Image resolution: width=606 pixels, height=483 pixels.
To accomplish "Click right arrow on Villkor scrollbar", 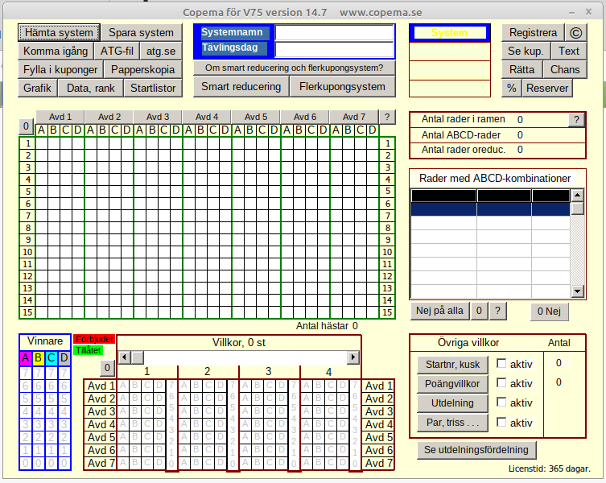I will (352, 357).
